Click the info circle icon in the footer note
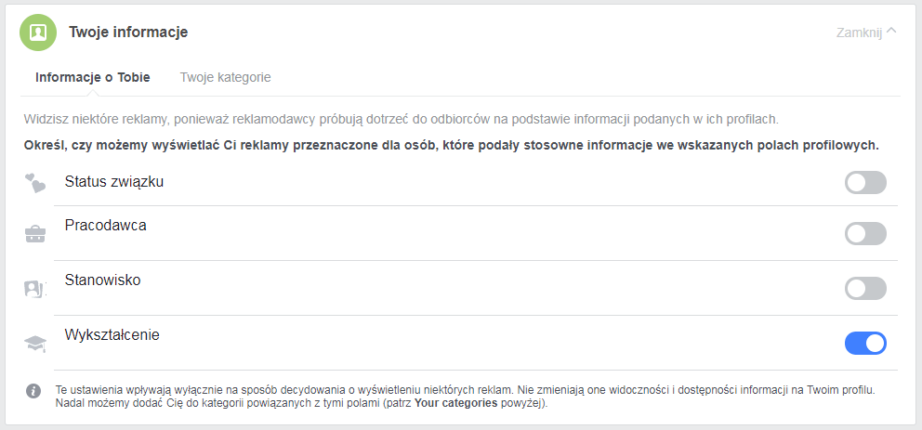922x430 pixels. tap(34, 391)
